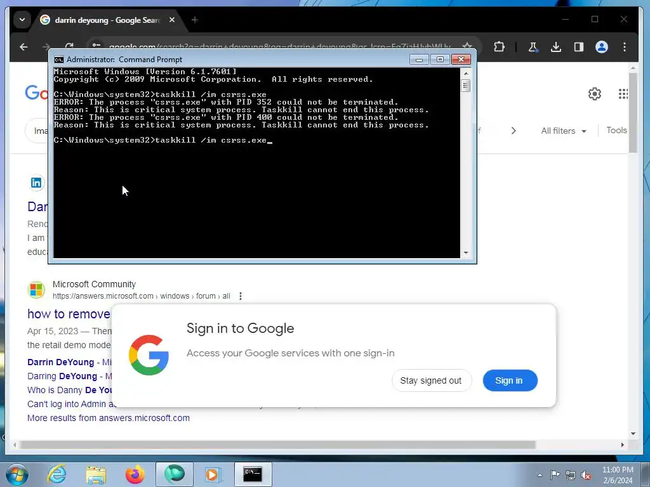Click Chrome horizontal scroll right arrow
Screen dimensions: 650x487
[x=623, y=445]
